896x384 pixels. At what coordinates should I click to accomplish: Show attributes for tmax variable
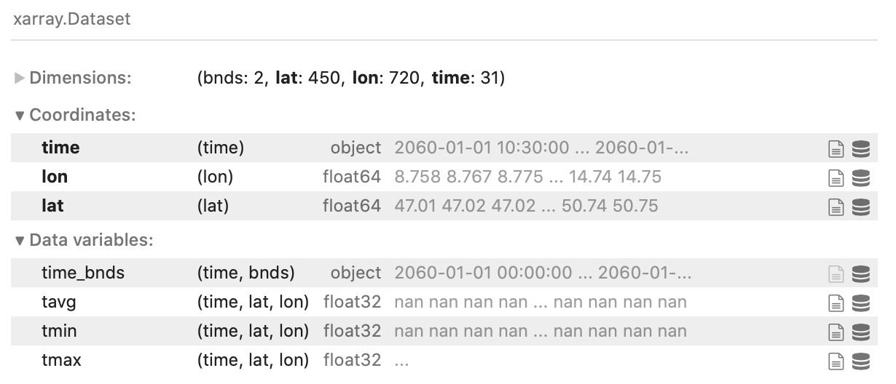(836, 361)
